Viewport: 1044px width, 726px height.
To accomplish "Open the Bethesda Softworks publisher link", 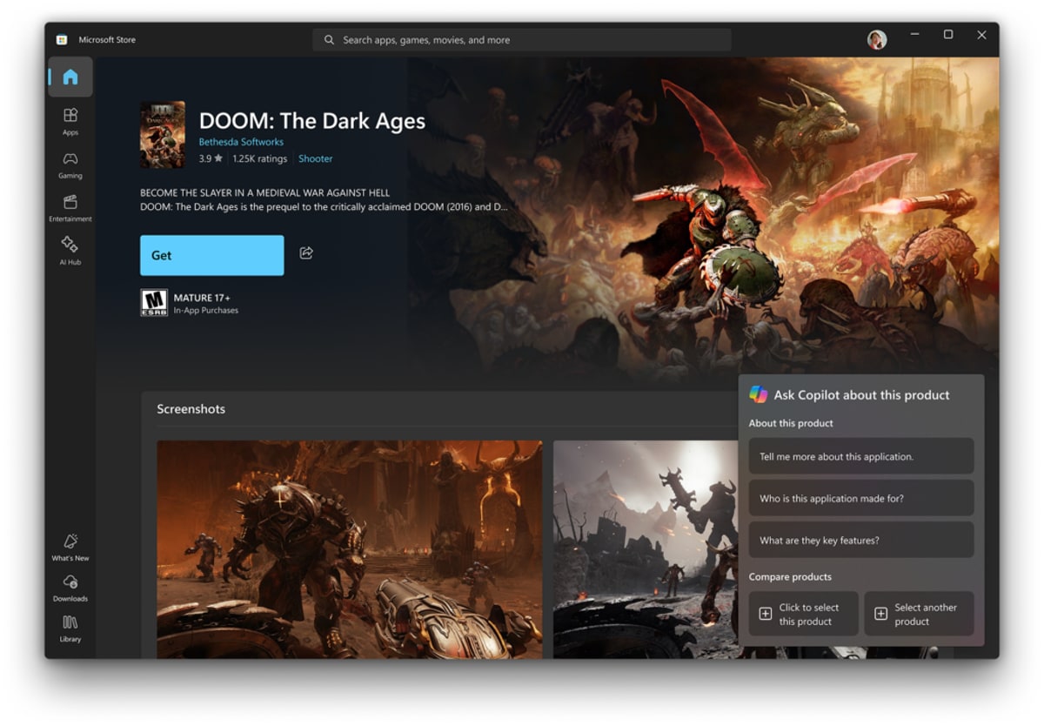I will [x=241, y=142].
